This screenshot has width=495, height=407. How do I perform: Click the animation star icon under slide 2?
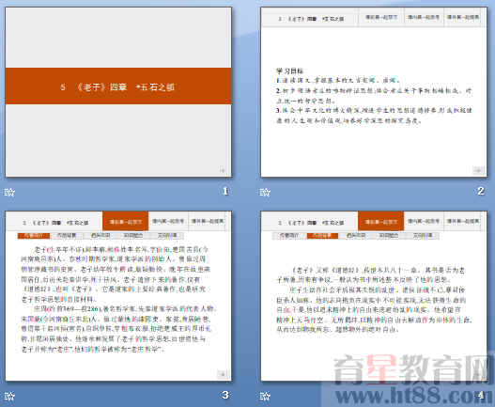(x=265, y=192)
